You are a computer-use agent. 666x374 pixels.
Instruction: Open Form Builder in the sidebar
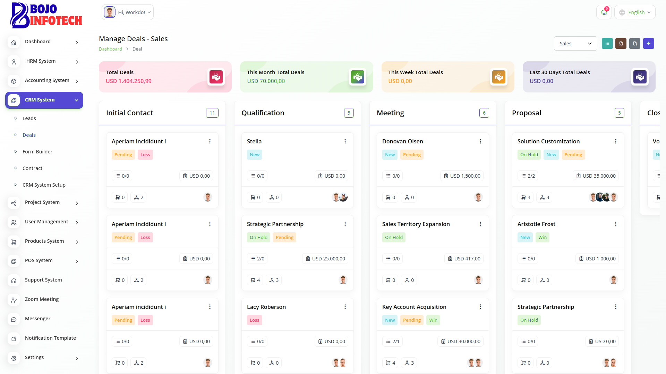[37, 152]
